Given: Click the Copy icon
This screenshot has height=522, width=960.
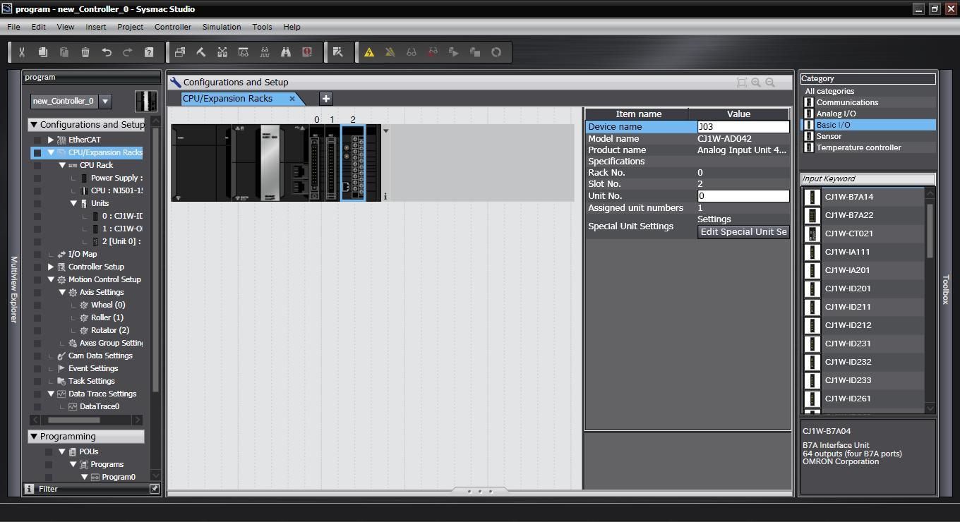Looking at the screenshot, I should [x=42, y=51].
